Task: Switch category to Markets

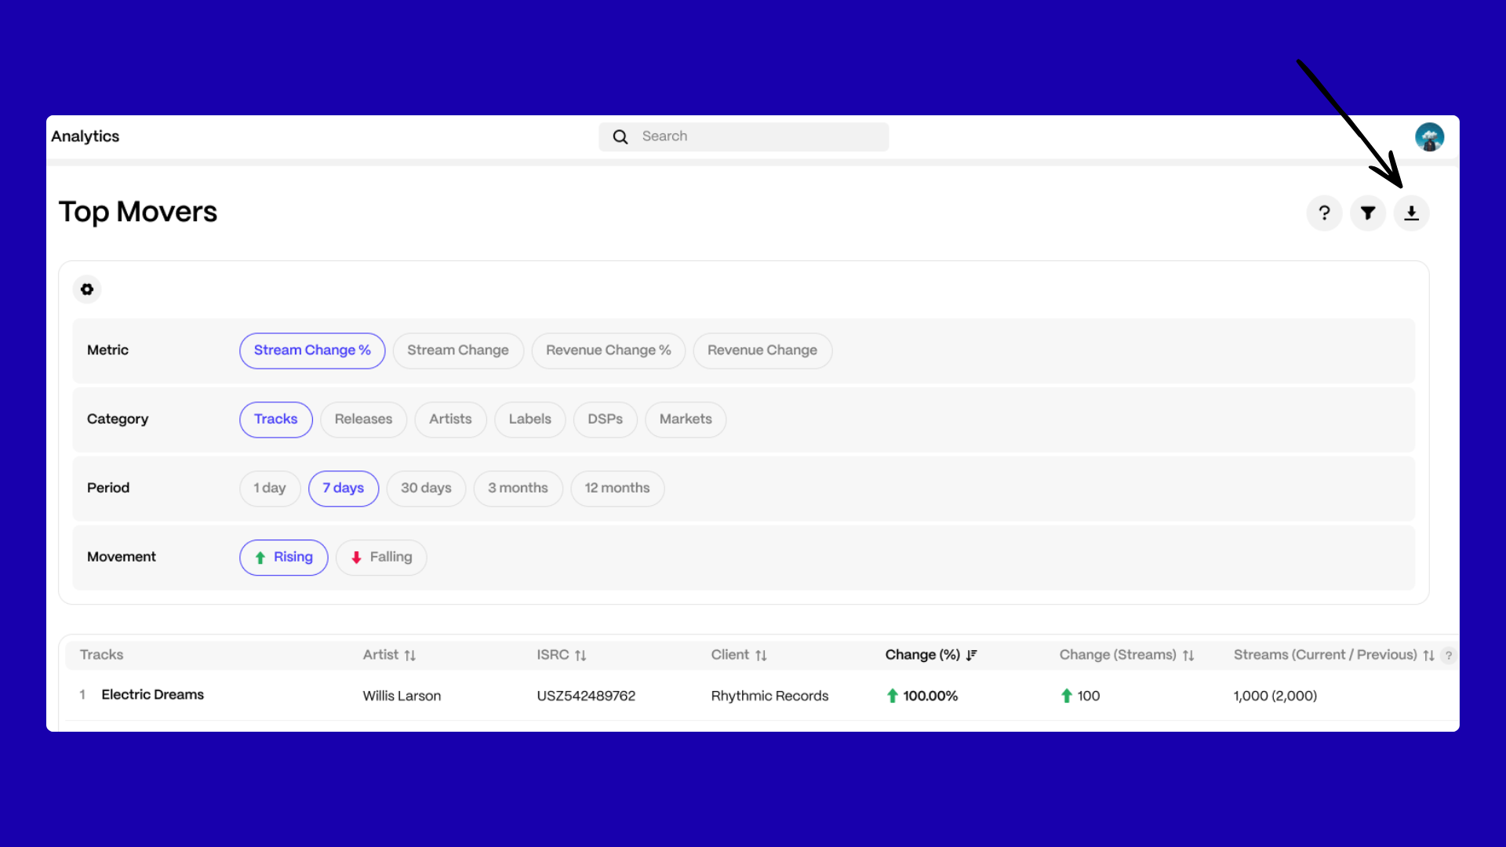Action: (685, 420)
